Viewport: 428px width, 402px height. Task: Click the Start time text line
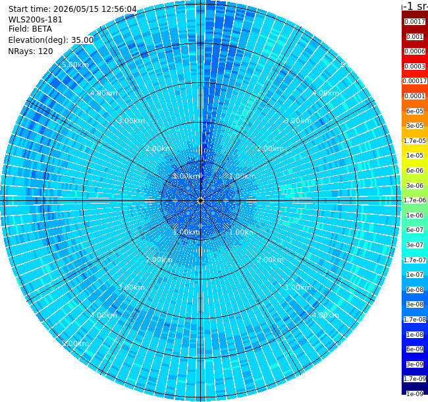coord(72,9)
